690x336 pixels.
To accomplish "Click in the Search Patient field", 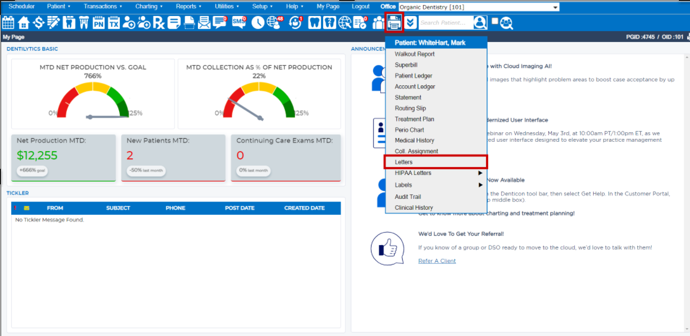I will point(446,23).
